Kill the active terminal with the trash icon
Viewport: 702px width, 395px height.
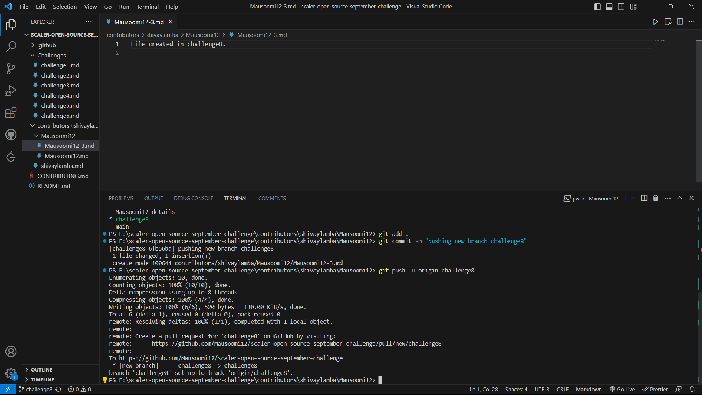655,198
